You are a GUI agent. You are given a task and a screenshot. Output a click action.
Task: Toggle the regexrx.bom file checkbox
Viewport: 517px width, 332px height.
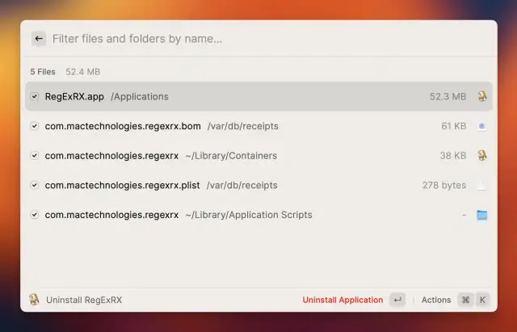tap(35, 126)
